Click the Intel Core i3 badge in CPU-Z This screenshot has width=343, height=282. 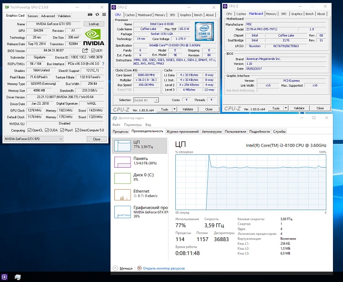tap(204, 31)
